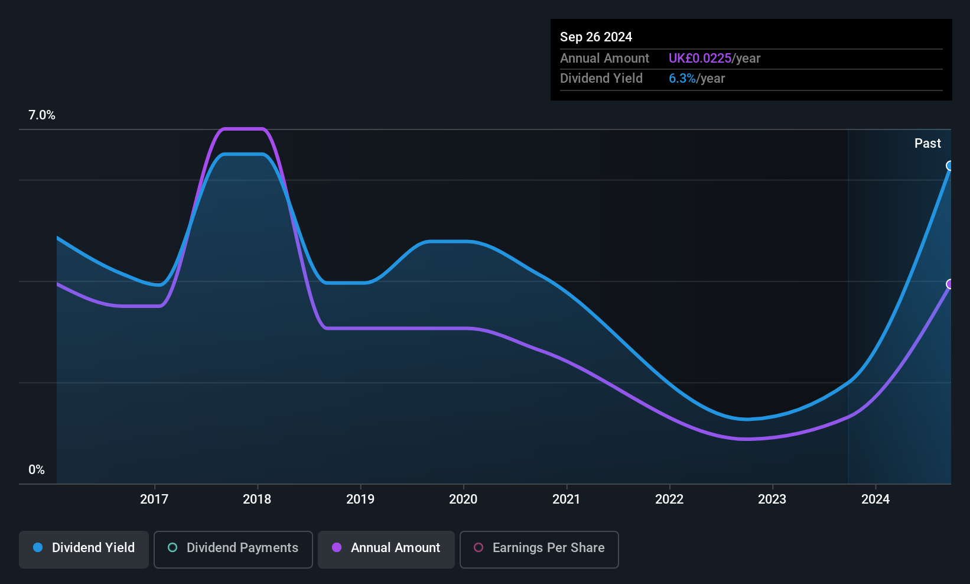
Task: Click the 6.3%/year dividend yield value
Action: click(x=696, y=79)
